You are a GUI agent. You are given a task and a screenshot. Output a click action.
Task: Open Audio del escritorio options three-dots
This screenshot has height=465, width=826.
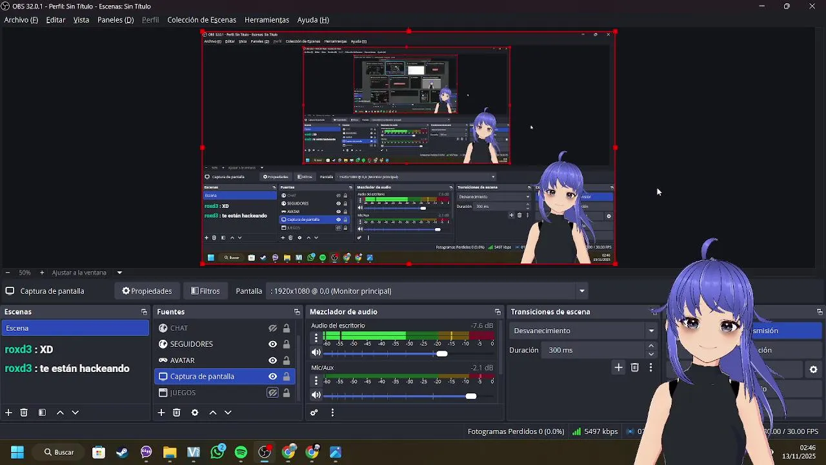click(x=316, y=338)
